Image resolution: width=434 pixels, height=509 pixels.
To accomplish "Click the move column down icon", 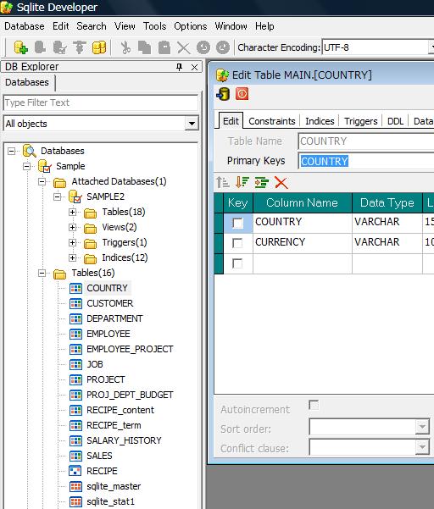I will pos(242,182).
